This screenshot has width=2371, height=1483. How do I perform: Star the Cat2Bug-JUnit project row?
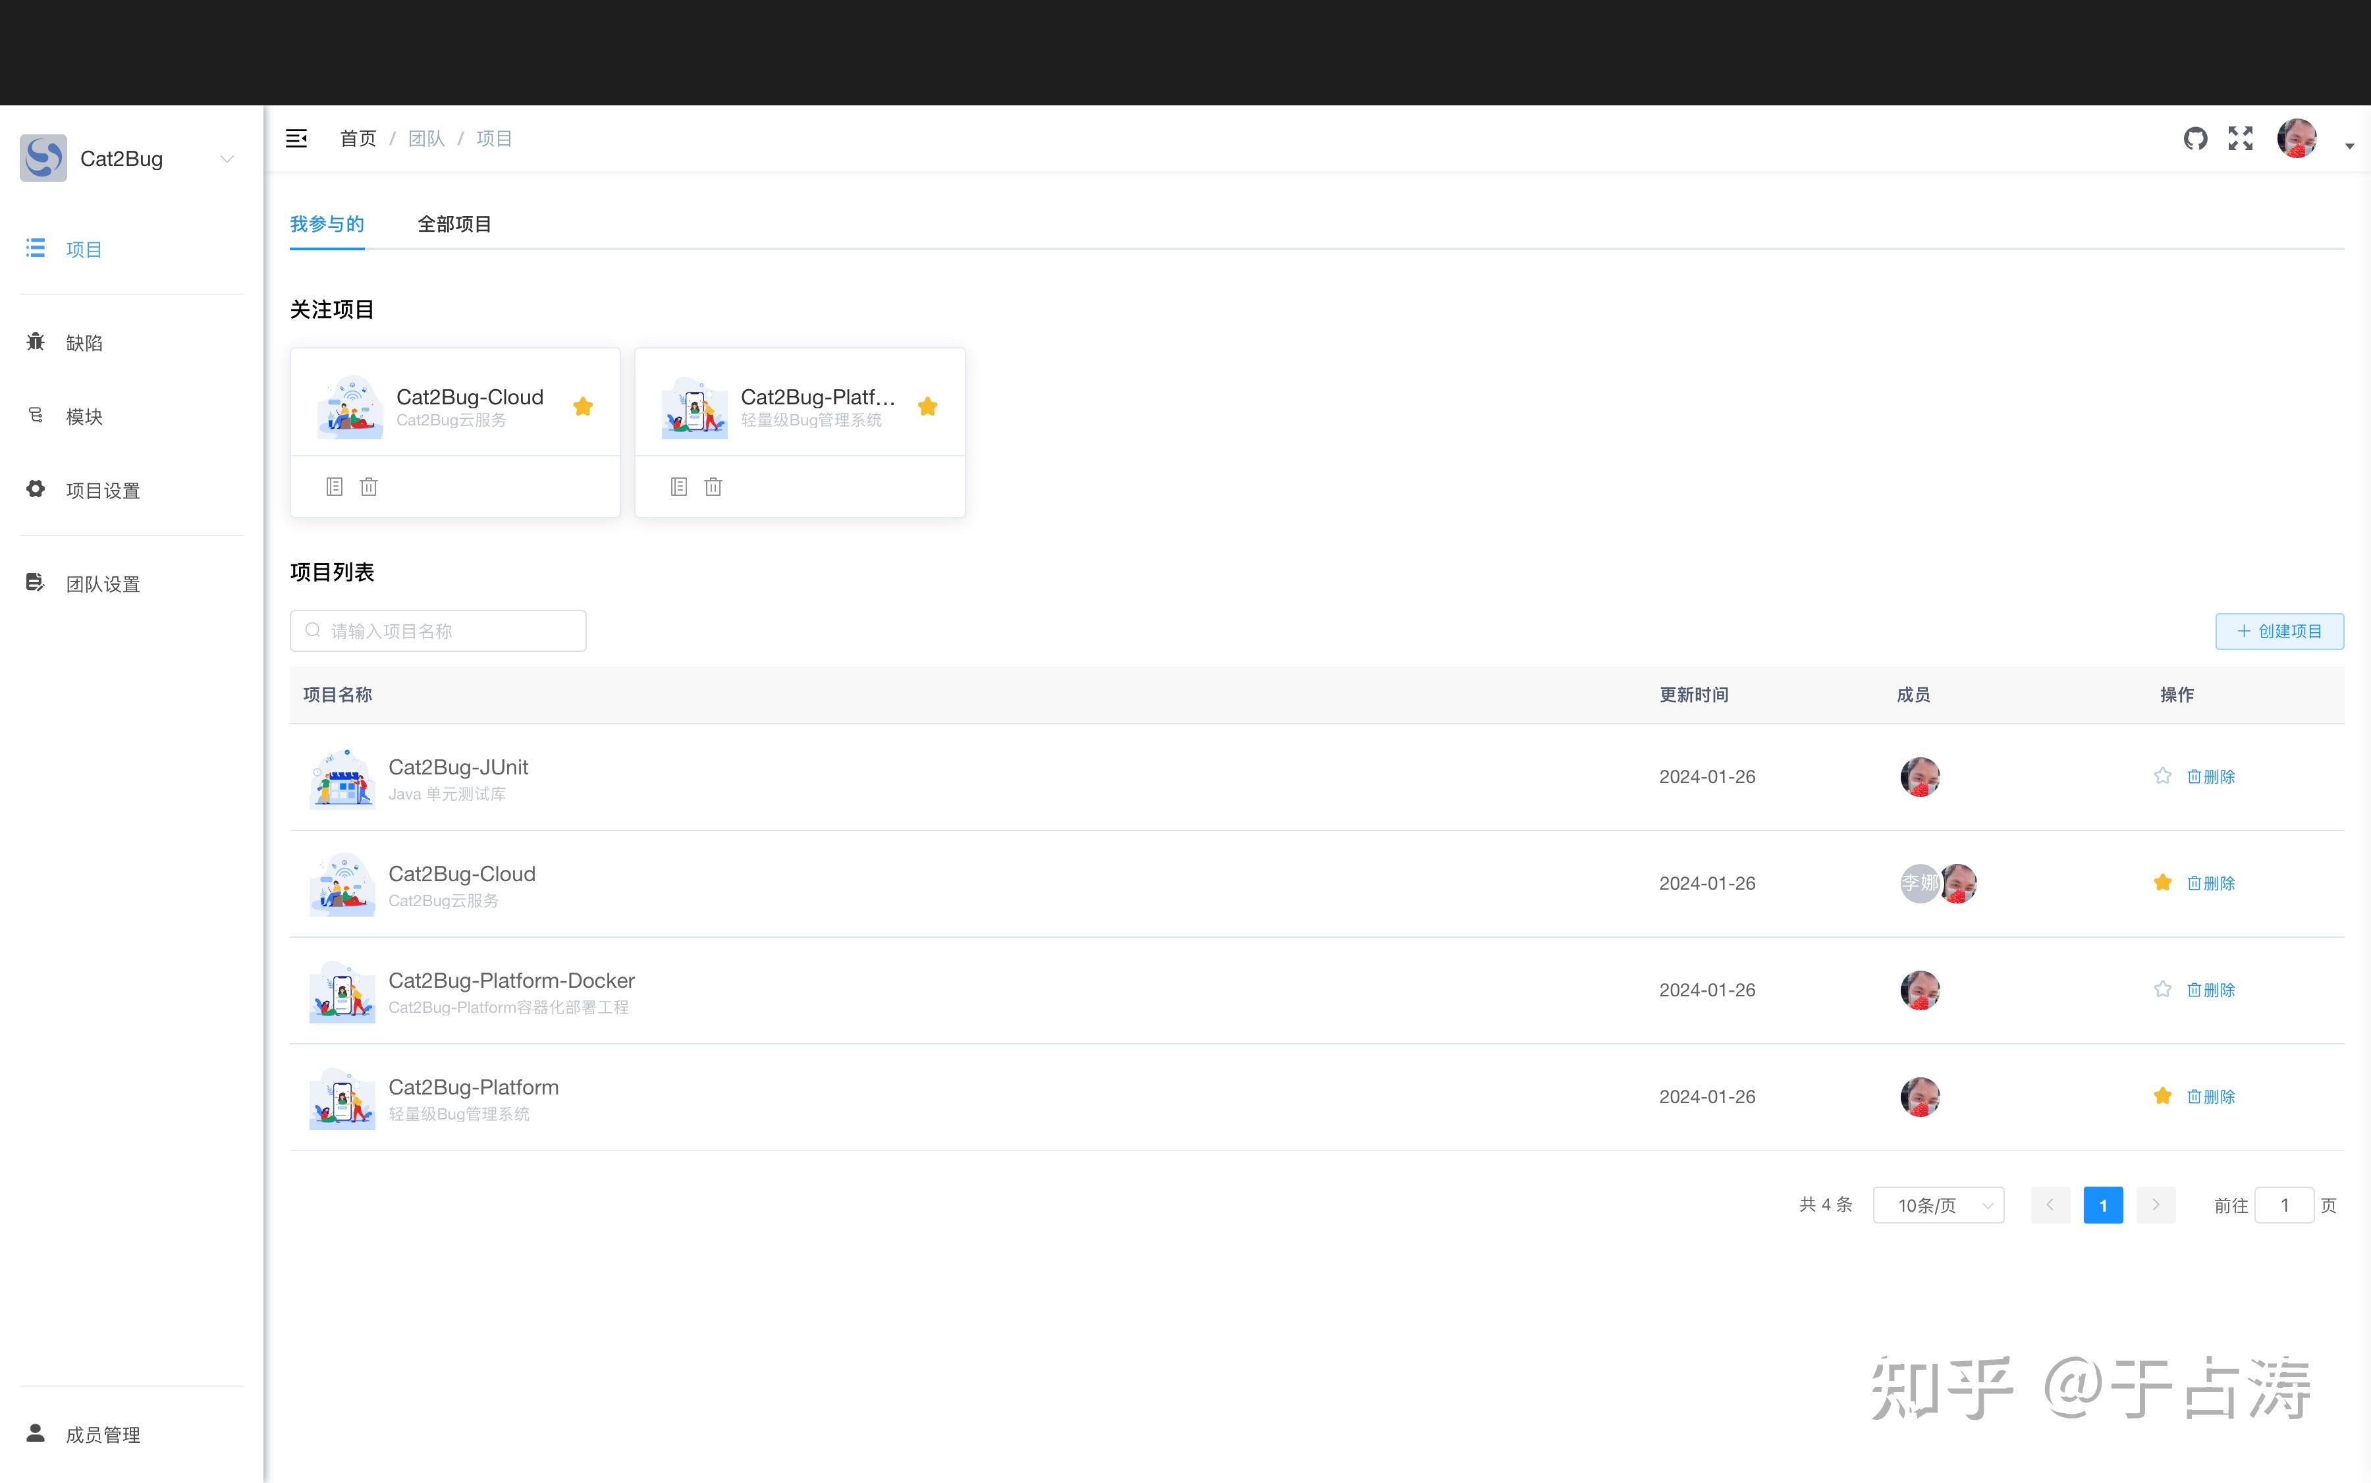tap(2162, 776)
